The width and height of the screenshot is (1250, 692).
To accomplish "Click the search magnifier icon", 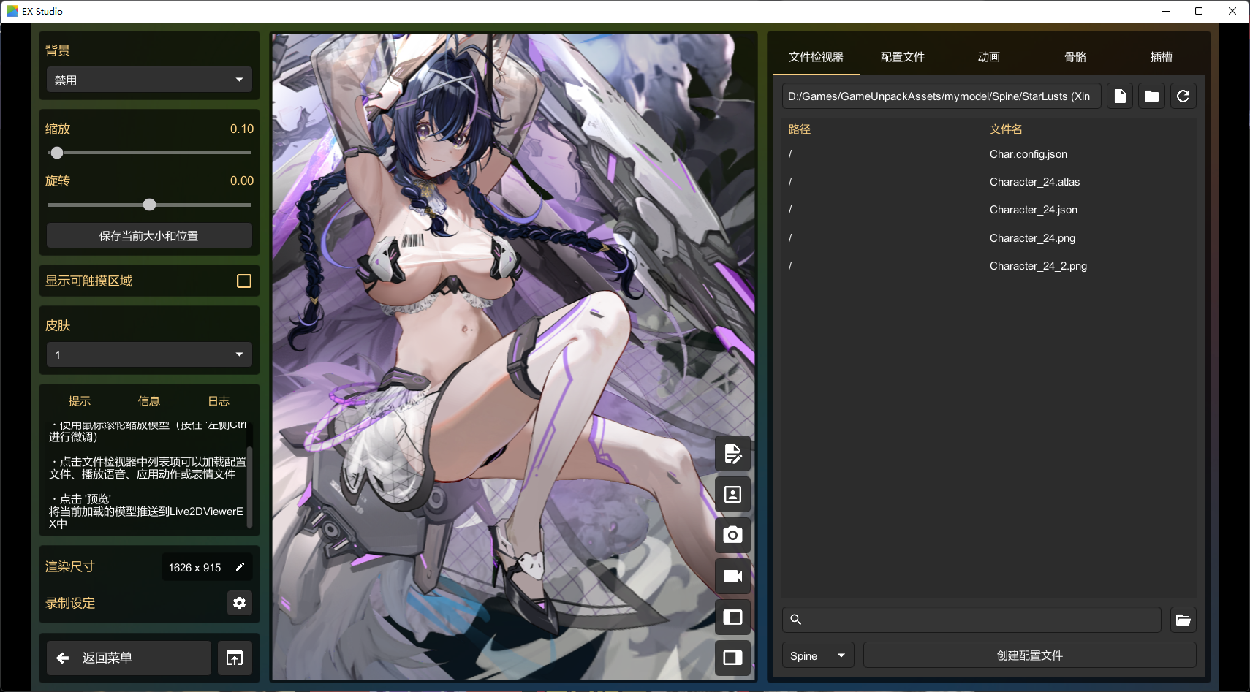I will (x=796, y=620).
